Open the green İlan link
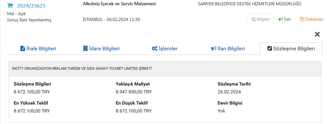Viewport: 327px width, 124px height. 287,19
